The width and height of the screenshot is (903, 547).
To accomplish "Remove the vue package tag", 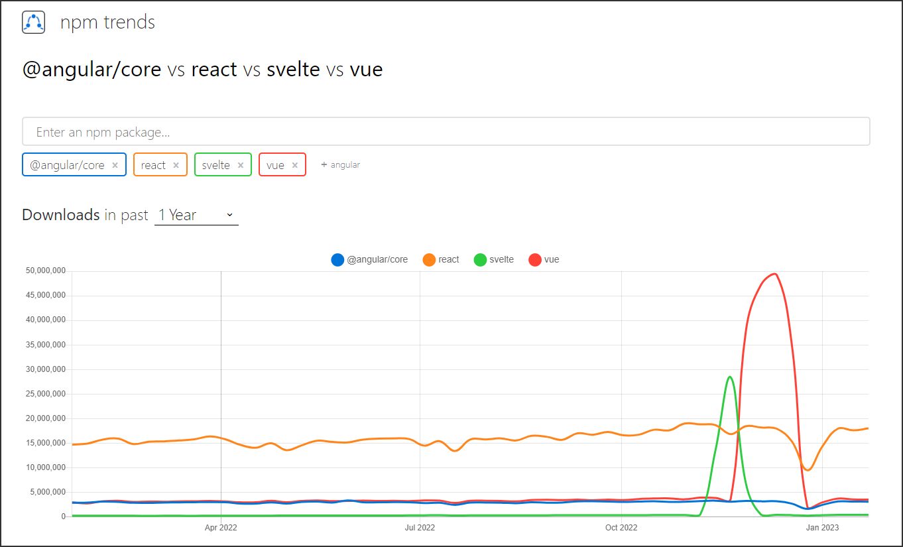I will pos(294,165).
